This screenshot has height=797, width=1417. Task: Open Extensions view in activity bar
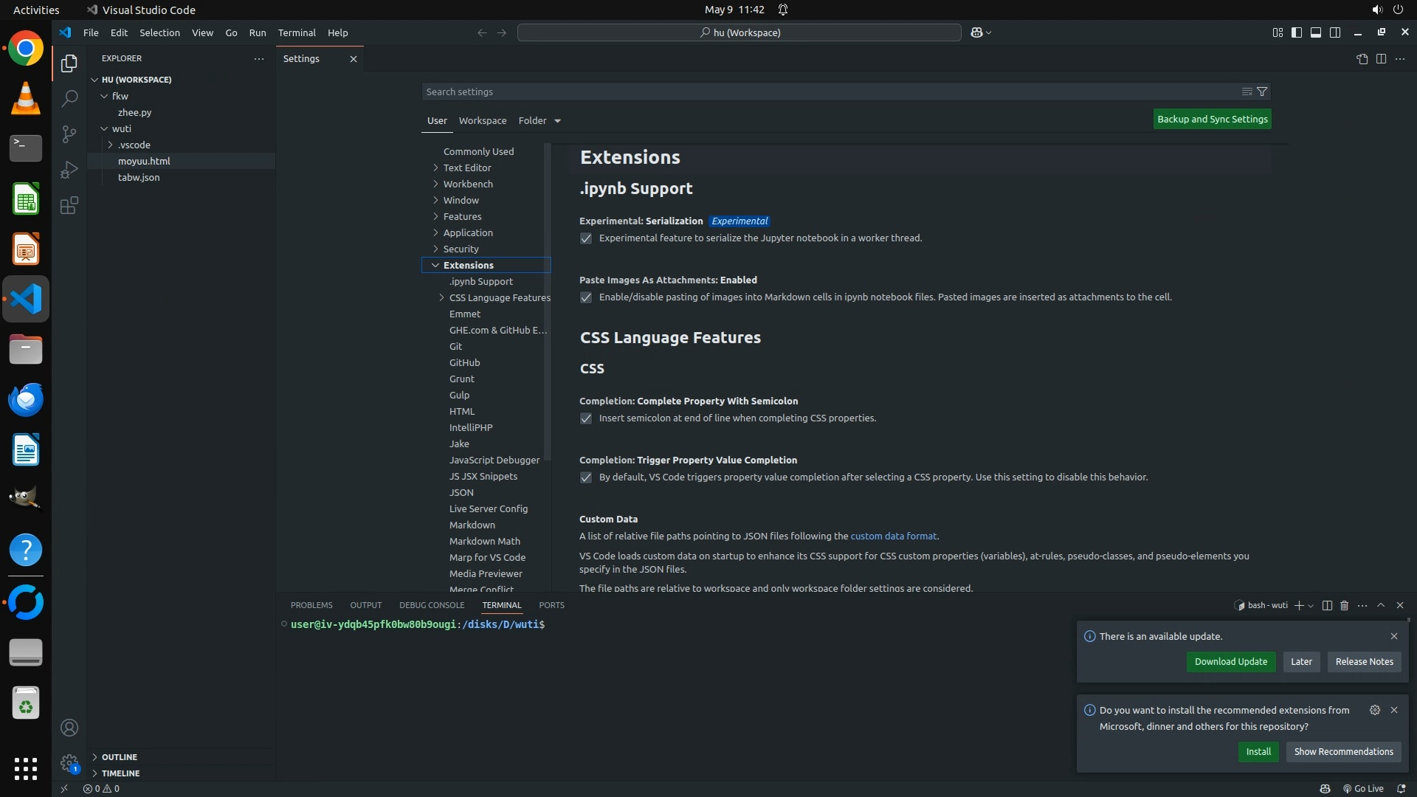click(69, 205)
